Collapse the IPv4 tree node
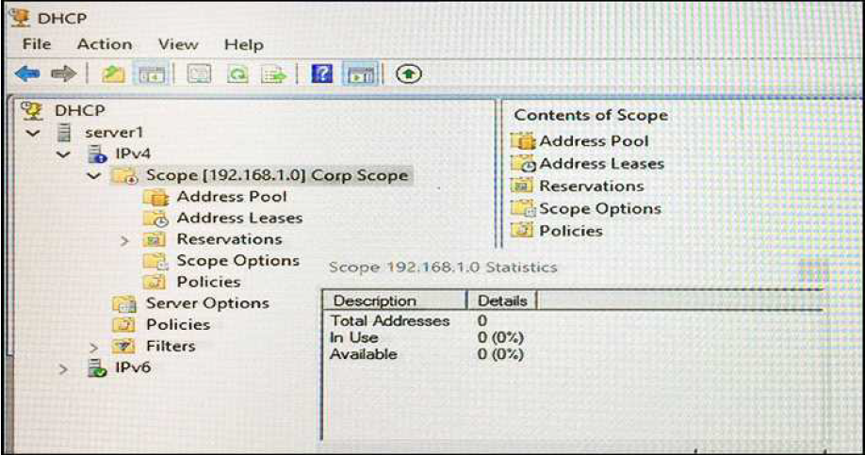This screenshot has height=455, width=865. (63, 154)
